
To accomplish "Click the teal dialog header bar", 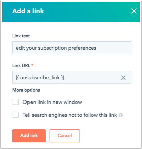I will click(71, 12).
